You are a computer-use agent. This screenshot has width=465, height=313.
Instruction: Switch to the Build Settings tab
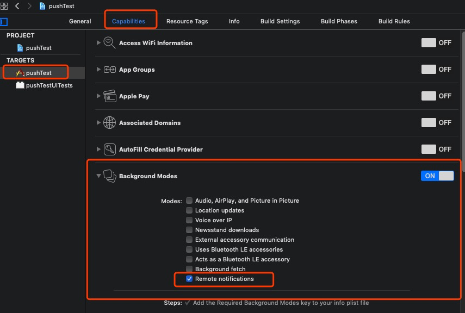pos(280,21)
